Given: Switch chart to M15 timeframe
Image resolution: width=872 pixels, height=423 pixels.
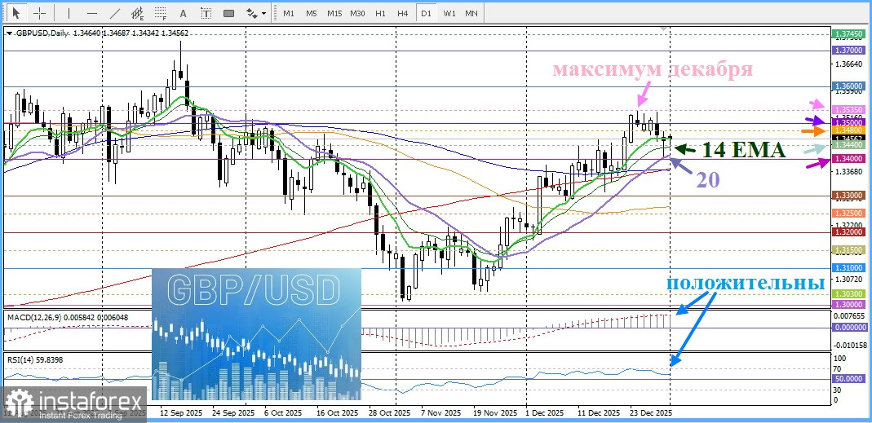Looking at the screenshot, I should 334,13.
